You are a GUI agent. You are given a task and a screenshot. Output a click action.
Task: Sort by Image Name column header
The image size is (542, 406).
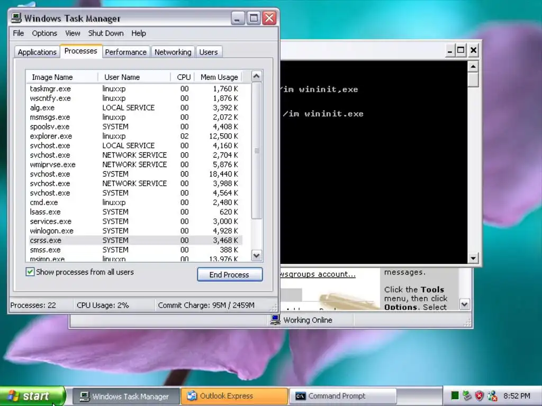pyautogui.click(x=62, y=77)
